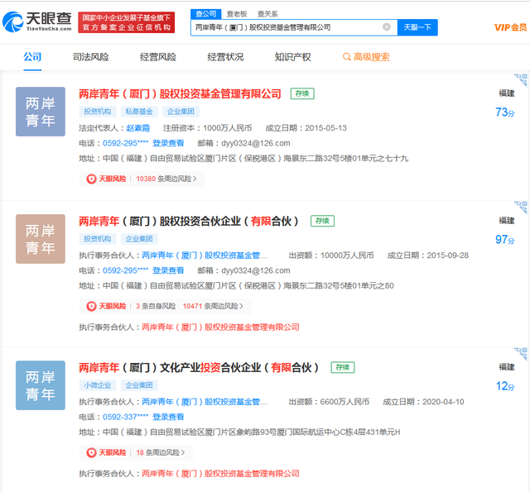Click 企业集团 tag on first result
This screenshot has width=530, height=492.
181,112
